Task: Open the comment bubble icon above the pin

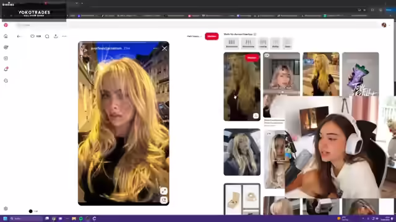Action: click(x=47, y=36)
